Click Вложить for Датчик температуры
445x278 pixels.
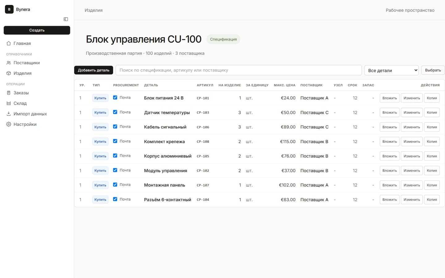(390, 112)
